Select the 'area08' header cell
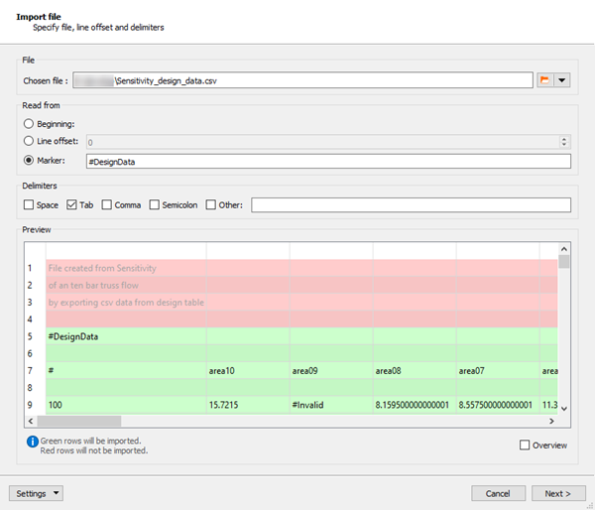 (x=415, y=371)
